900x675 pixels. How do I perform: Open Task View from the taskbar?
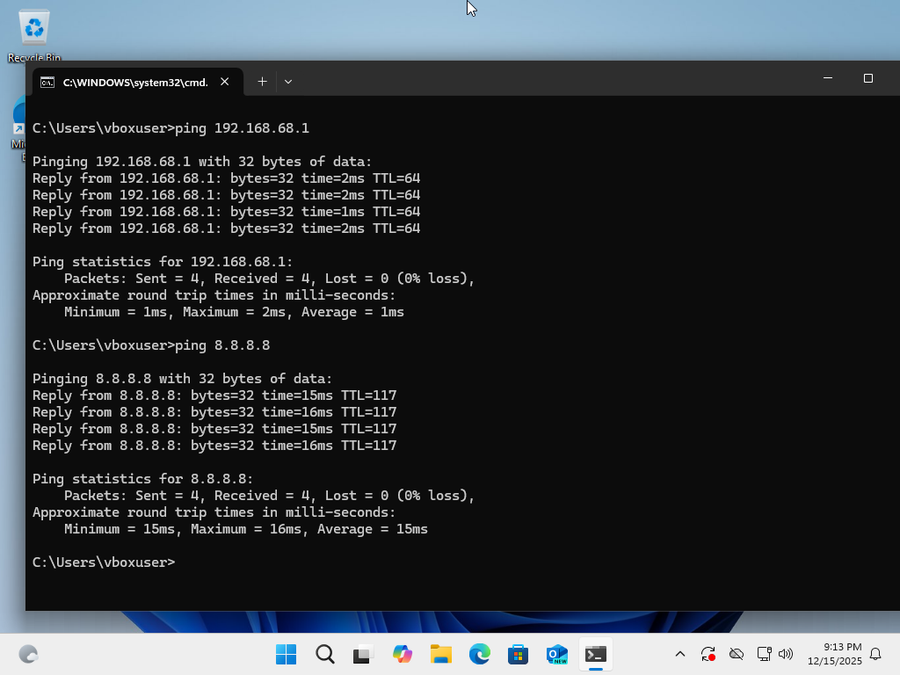click(362, 654)
